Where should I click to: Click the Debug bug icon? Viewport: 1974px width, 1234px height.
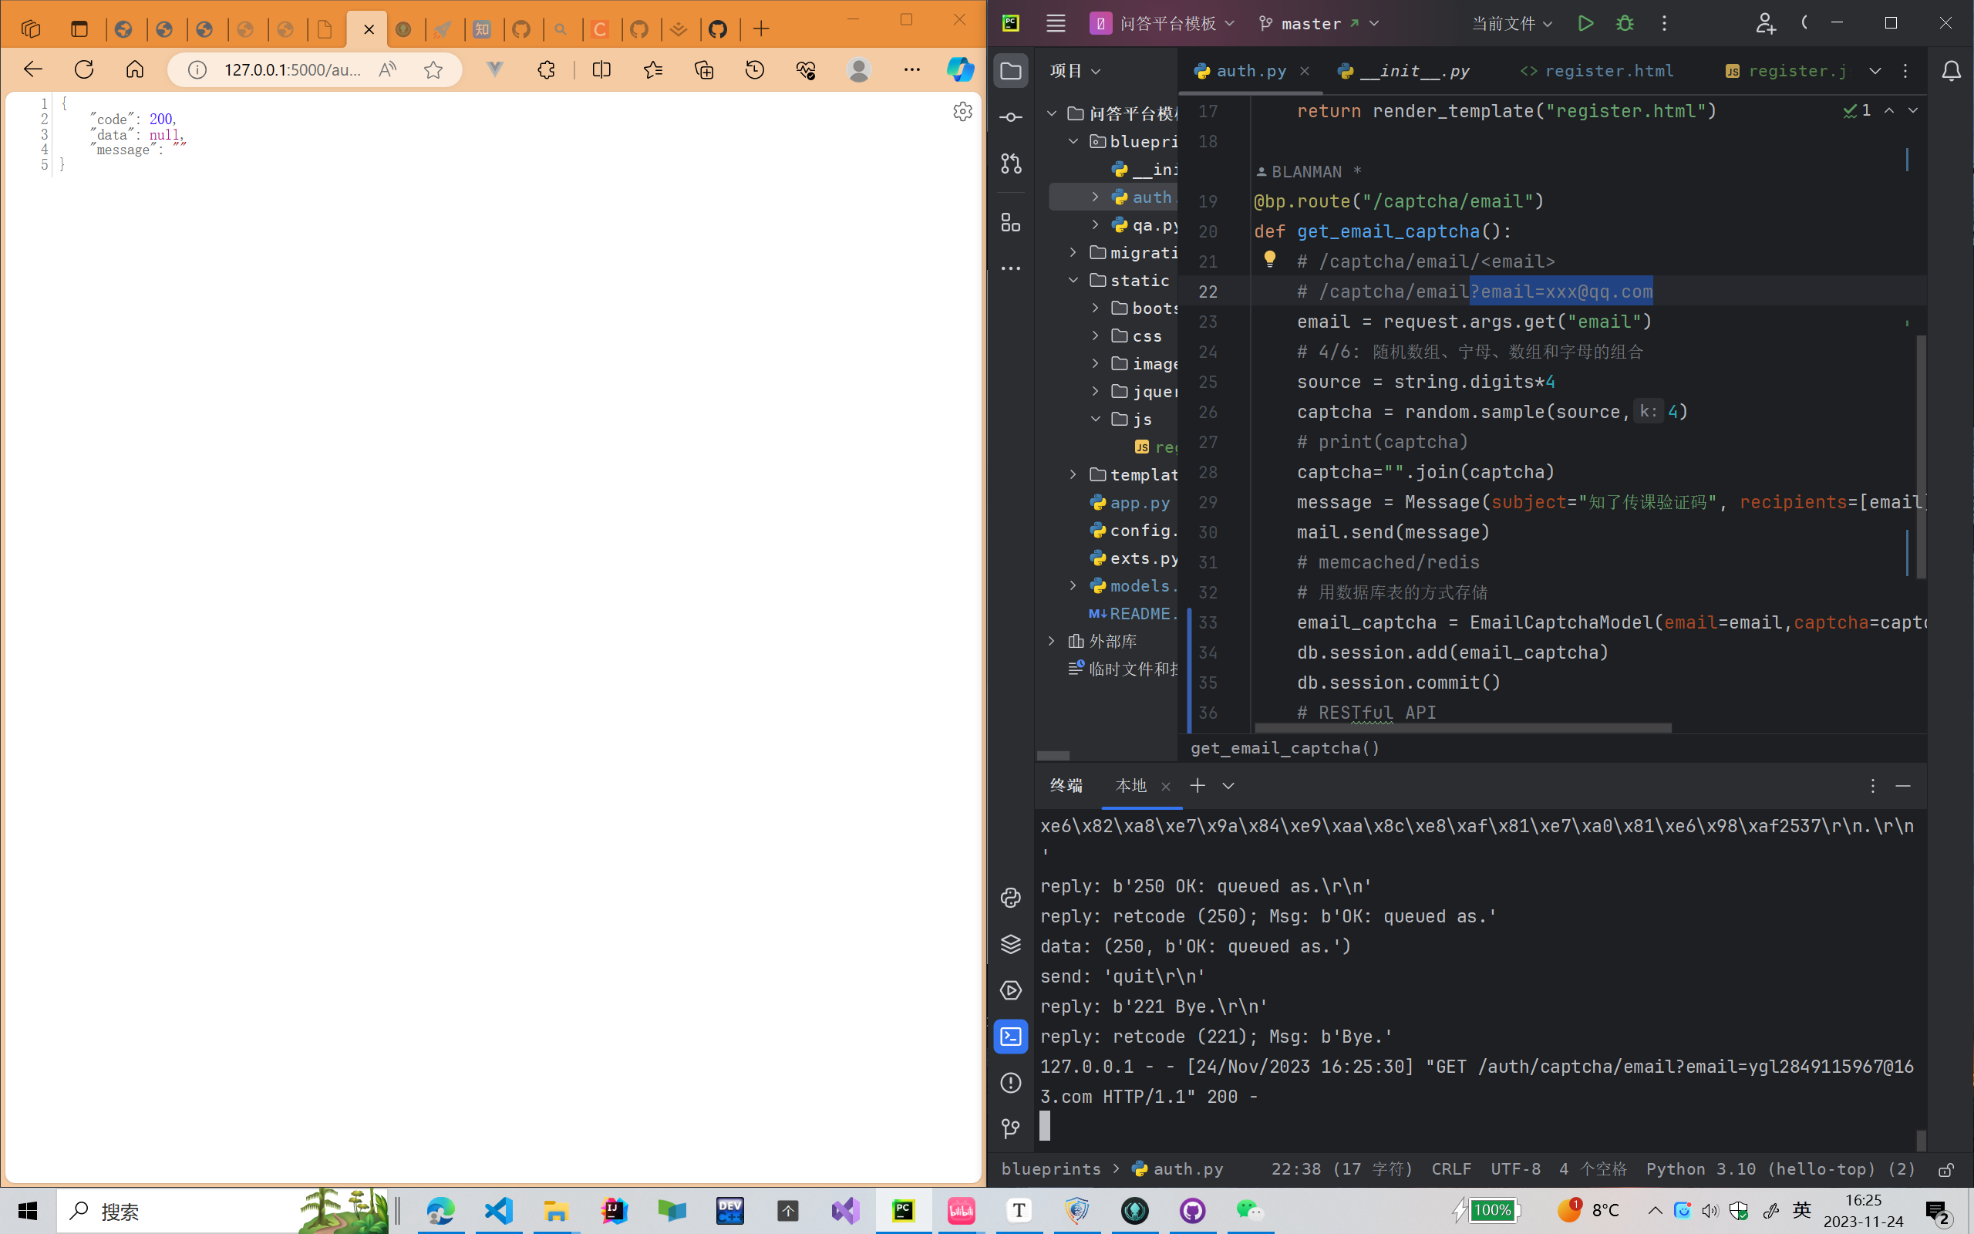pyautogui.click(x=1625, y=24)
